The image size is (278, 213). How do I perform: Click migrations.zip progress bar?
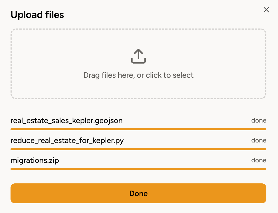138,169
